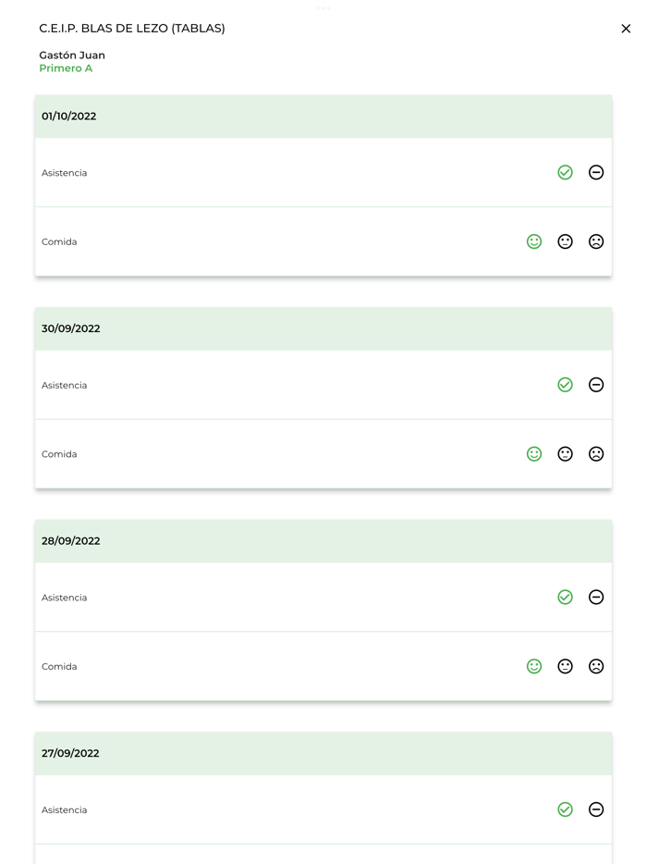This screenshot has width=647, height=864.
Task: Select happy face for Comida on 30/09/2022
Action: pyautogui.click(x=534, y=453)
